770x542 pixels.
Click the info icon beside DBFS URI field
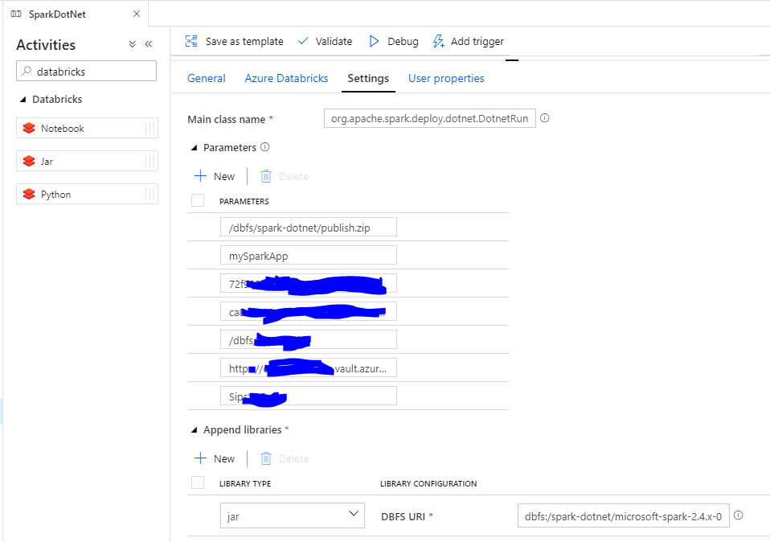738,515
